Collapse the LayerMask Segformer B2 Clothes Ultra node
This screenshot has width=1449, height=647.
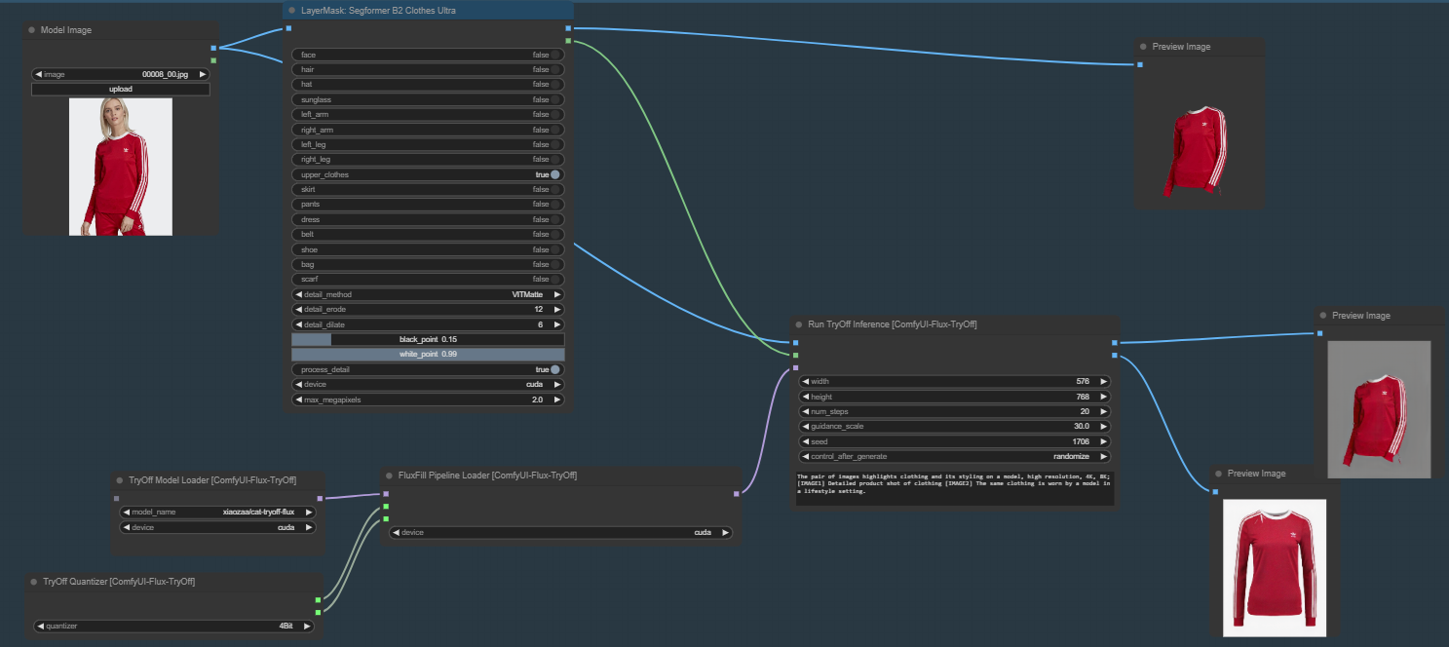pos(293,11)
